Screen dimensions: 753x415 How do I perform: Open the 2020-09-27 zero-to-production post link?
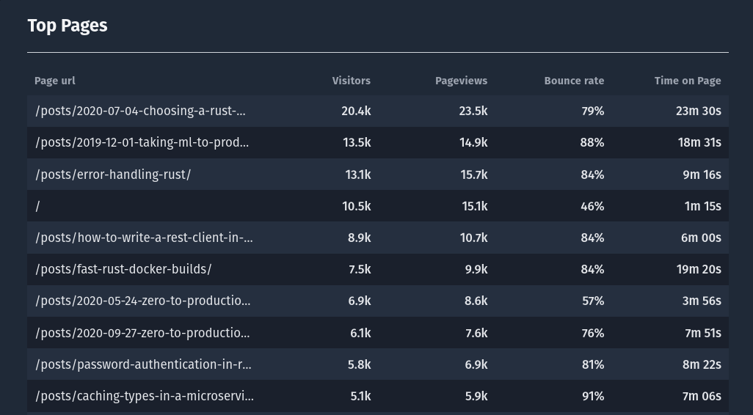pos(142,333)
